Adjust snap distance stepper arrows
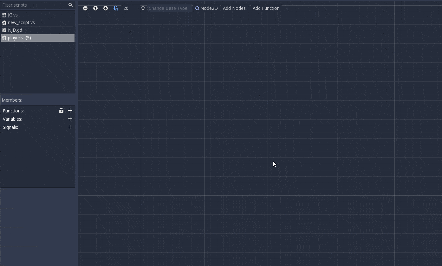The image size is (442, 266). 143,8
